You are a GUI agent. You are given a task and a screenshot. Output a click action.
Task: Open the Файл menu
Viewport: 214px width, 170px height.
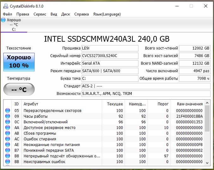[7, 14]
